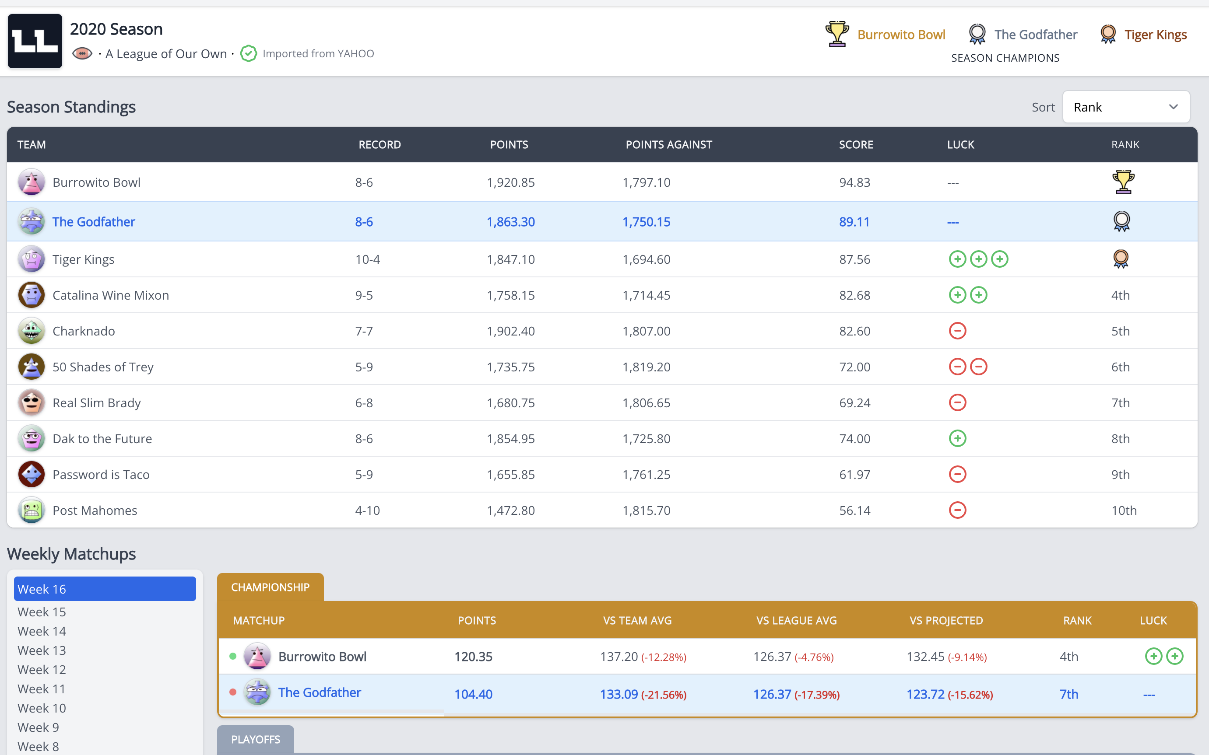
Task: Click the football sport icon
Action: coord(82,53)
